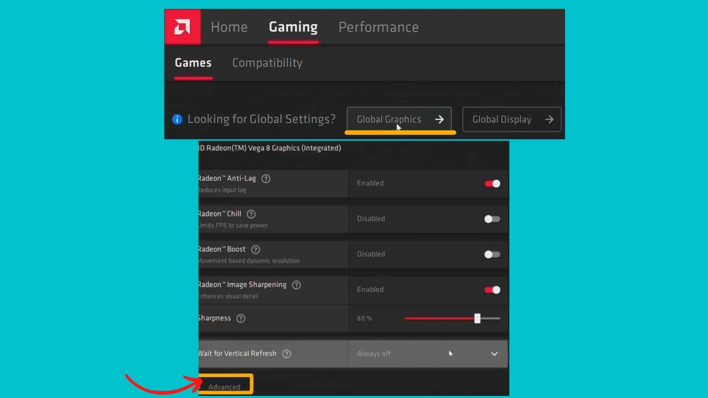Click the '80 %' sharpness value
This screenshot has height=398, width=708.
(x=365, y=318)
